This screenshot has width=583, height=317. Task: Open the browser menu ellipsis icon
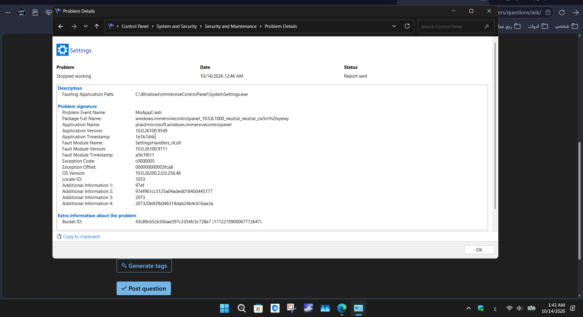(x=8, y=12)
